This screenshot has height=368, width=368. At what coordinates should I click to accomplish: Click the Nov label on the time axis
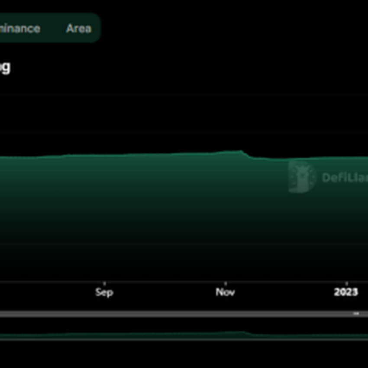tap(225, 292)
